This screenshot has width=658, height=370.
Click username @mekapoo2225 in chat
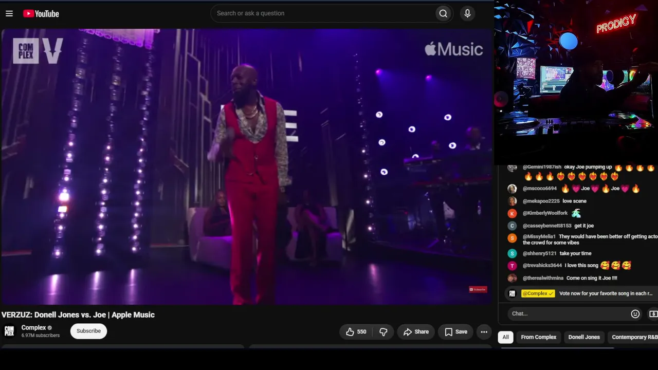pyautogui.click(x=541, y=201)
